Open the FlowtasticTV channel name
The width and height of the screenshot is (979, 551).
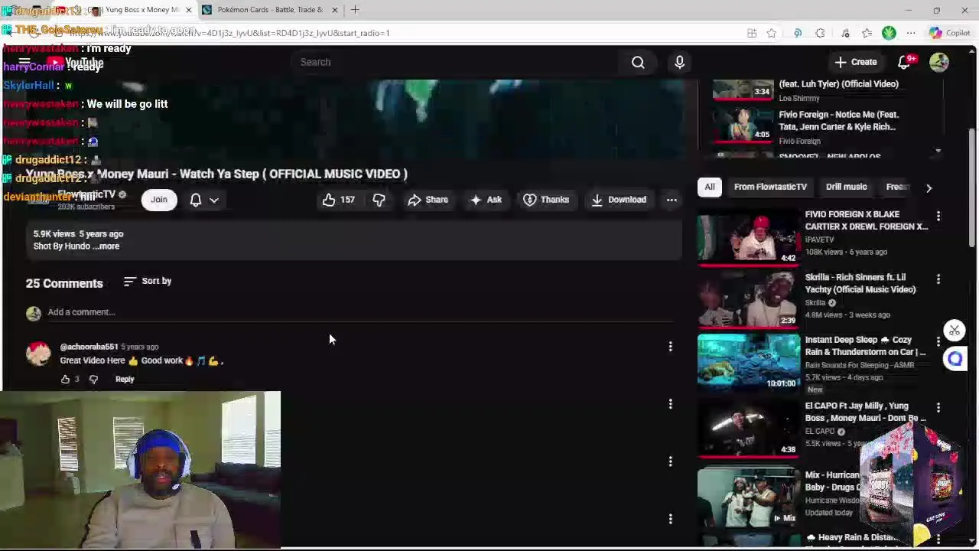point(86,194)
